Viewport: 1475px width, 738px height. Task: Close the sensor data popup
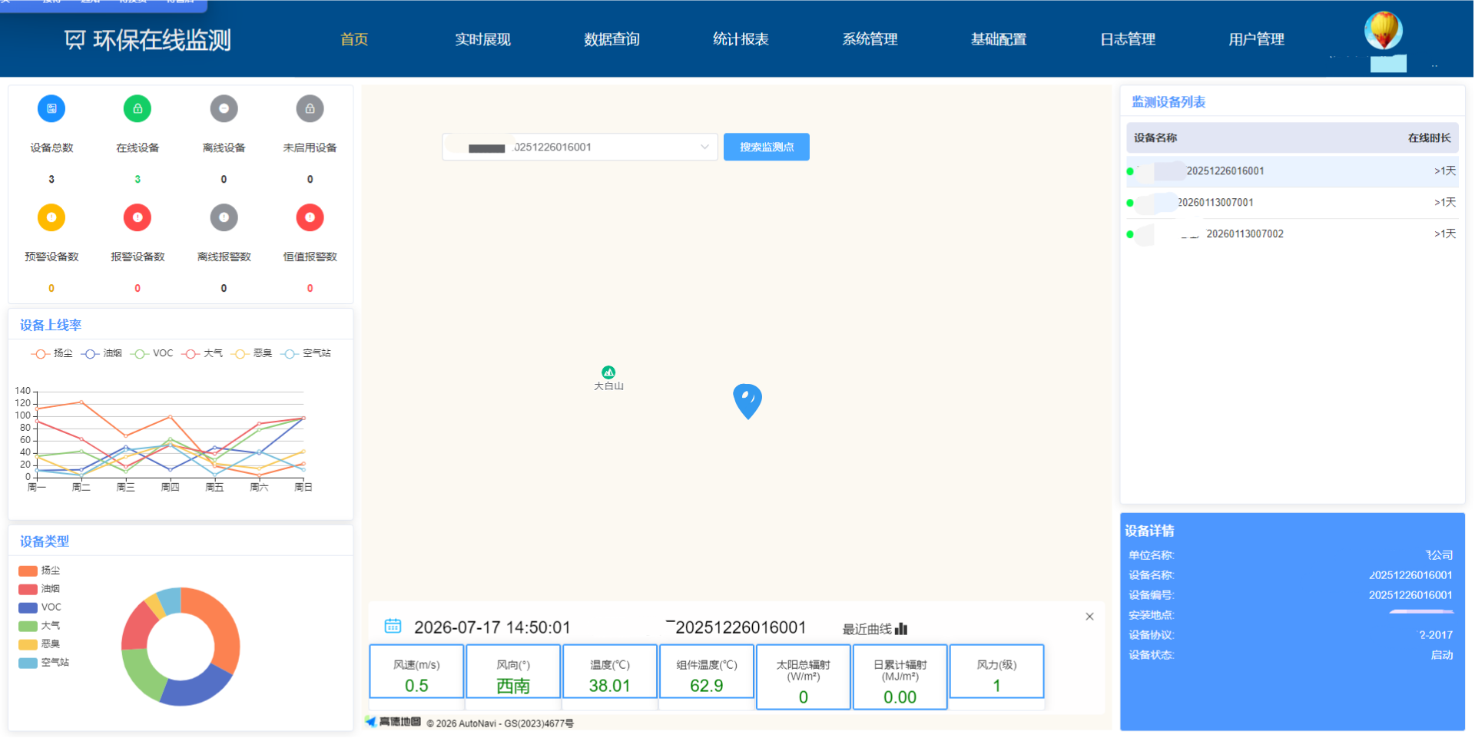(x=1089, y=617)
